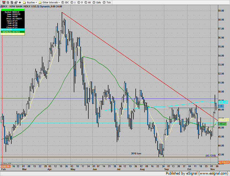Screen dimensions: 230x176
Task: Click the toolbar icon with the lock and windows
Action: pyautogui.click(x=16, y=2)
